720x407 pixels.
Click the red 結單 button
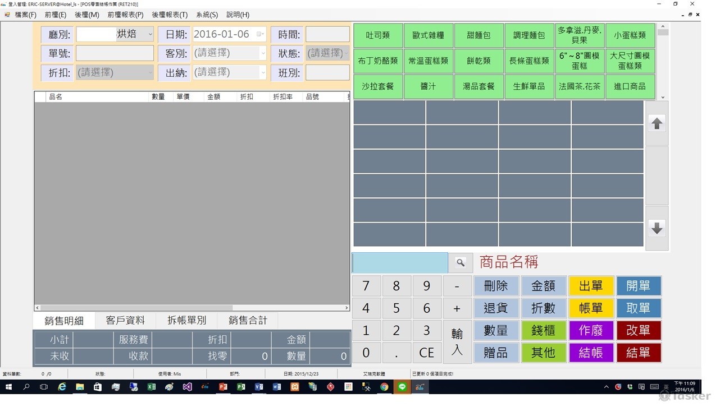638,353
